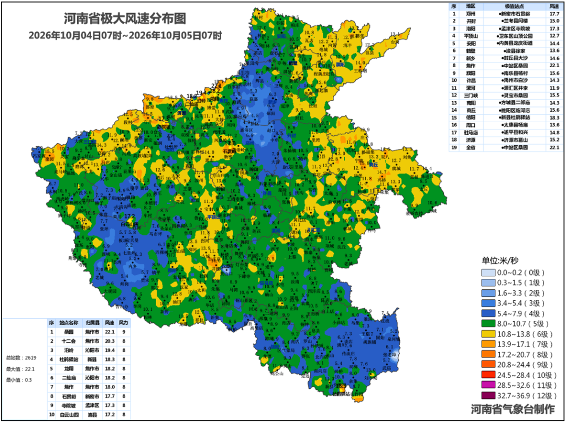Image resolution: width=566 pixels, height=423 pixels.
Task: Select the 5.4~7.9 (4级) legend swatch
Action: 488,313
